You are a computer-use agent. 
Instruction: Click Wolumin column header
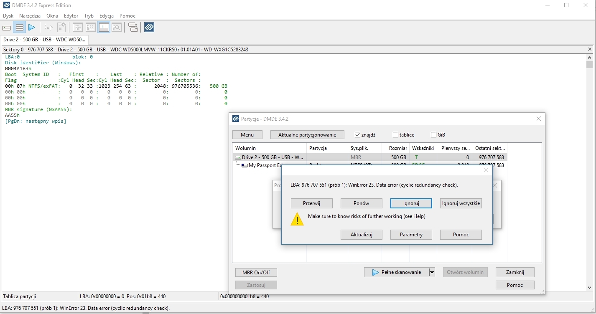tap(269, 148)
